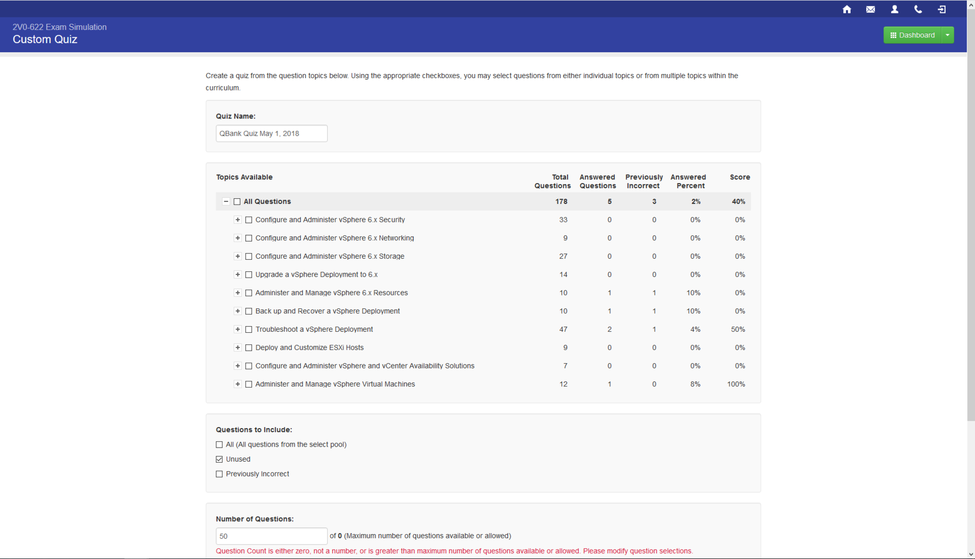Expand the vSphere 6.x Security topic
Viewport: 975px width, 559px height.
coord(237,220)
